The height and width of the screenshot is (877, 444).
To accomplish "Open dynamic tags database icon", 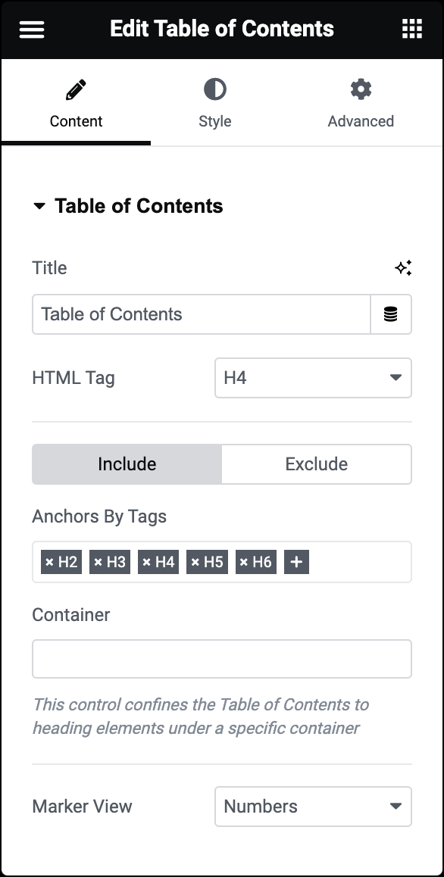I will (391, 314).
